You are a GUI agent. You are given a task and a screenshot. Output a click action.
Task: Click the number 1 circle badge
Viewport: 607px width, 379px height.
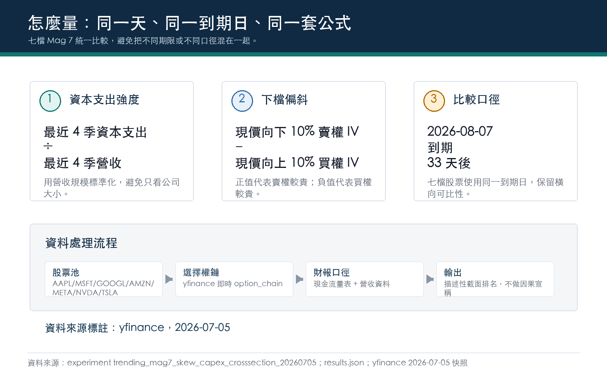[50, 101]
